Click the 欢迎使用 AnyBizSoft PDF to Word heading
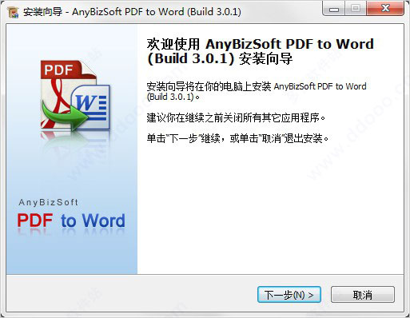Screen dimensions: 410x318 coord(260,51)
